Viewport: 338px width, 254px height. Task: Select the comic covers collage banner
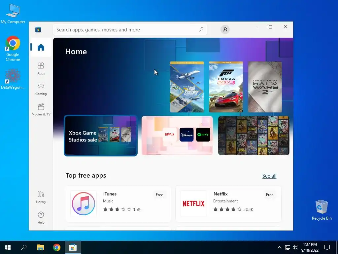(x=254, y=136)
